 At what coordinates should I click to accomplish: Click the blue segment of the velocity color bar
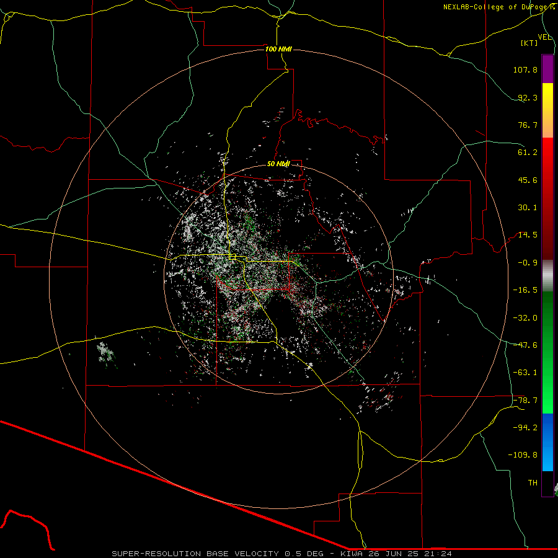(547, 442)
